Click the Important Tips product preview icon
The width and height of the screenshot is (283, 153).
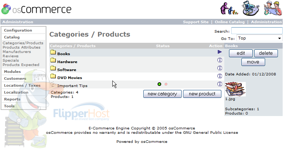click(53, 84)
